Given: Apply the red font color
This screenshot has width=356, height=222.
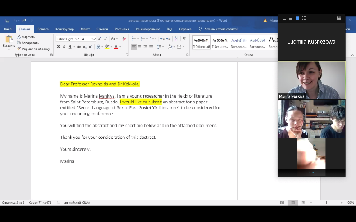Looking at the screenshot, I should point(116,47).
